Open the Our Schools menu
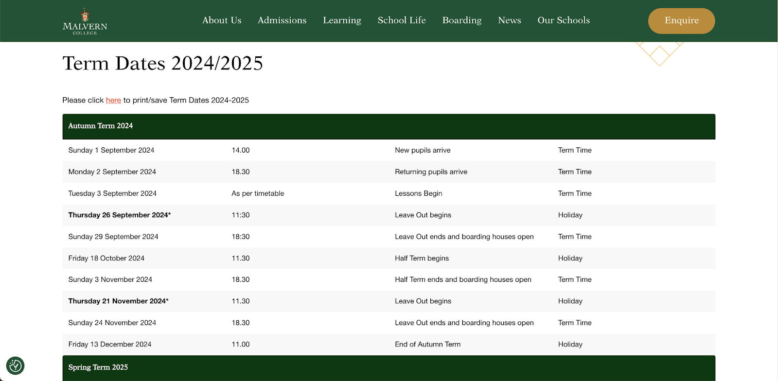The height and width of the screenshot is (381, 778). (x=564, y=20)
